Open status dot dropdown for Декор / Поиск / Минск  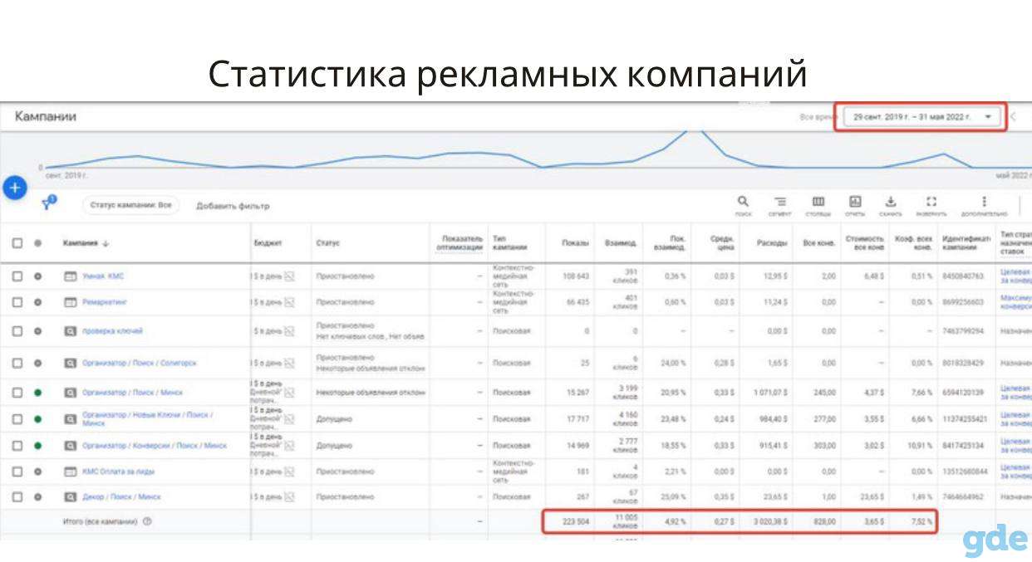[x=37, y=497]
